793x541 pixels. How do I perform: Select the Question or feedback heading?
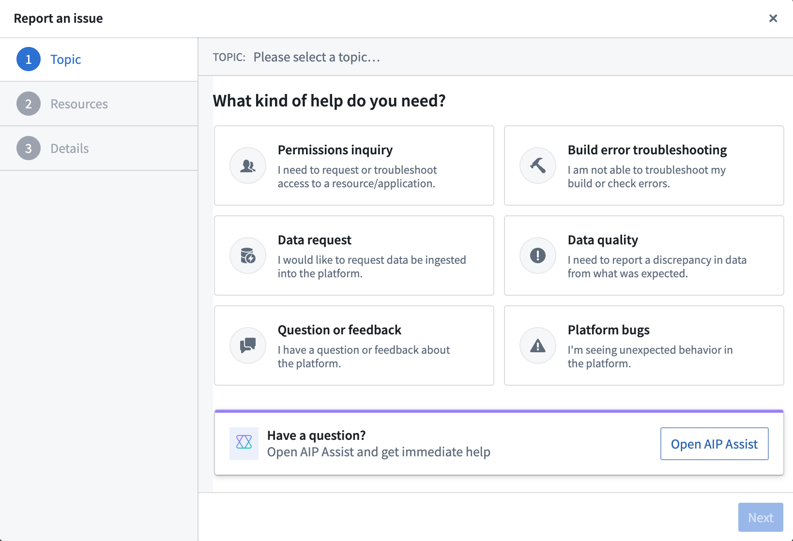[x=339, y=330]
